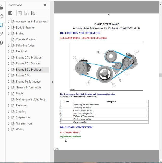Expand the Electrical bookmark chevron

point(9,51)
